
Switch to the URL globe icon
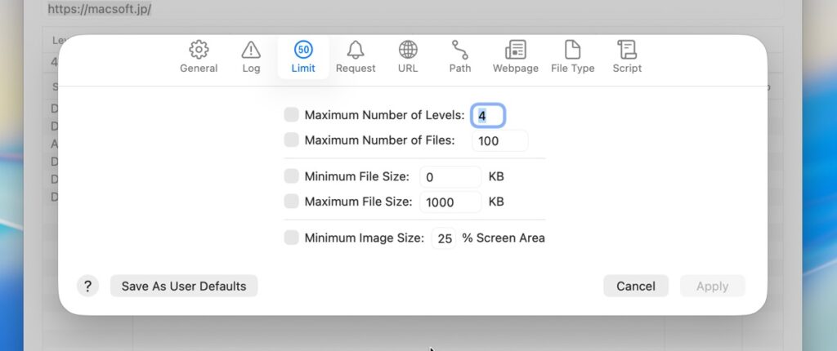coord(408,51)
